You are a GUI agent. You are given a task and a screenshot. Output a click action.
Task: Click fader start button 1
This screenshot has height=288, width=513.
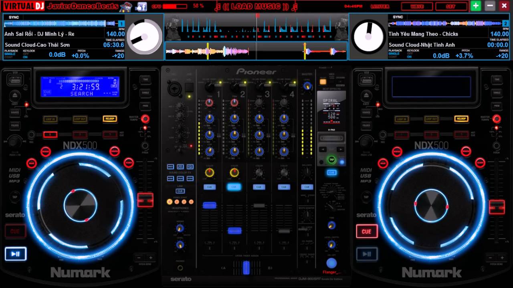coord(170,202)
